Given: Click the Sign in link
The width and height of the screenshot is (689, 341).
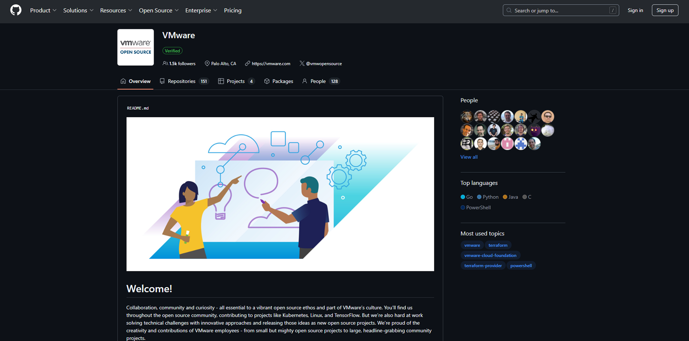Looking at the screenshot, I should tap(635, 10).
